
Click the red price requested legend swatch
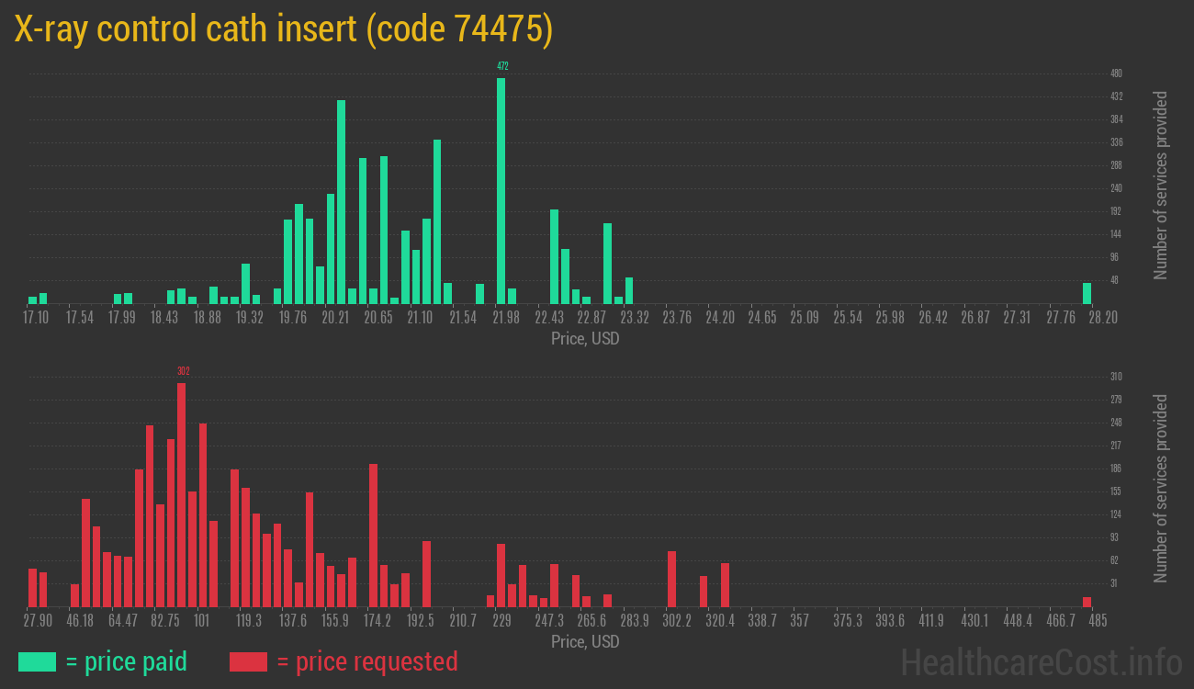point(248,661)
